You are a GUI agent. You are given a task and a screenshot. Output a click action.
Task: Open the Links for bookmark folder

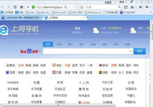click(x=43, y=12)
